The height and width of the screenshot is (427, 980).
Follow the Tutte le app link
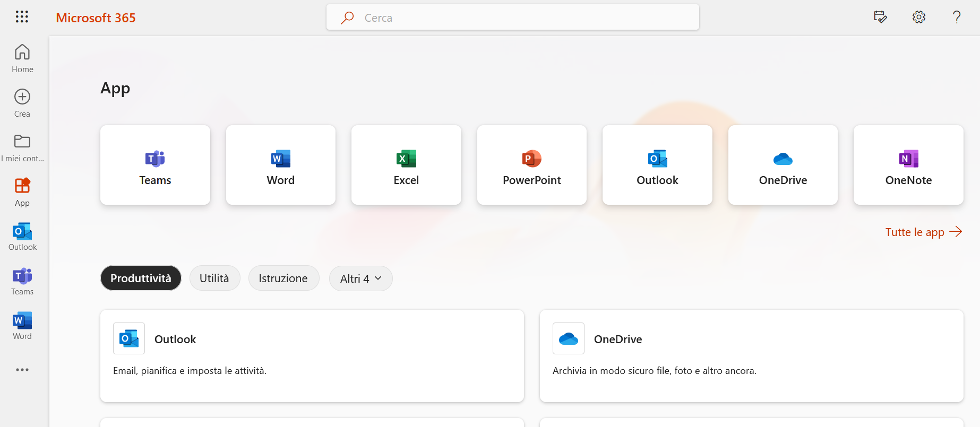point(924,232)
